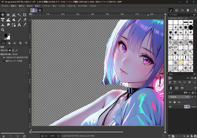Reset colors to default black and white
This screenshot has height=138, width=197.
tap(5, 39)
